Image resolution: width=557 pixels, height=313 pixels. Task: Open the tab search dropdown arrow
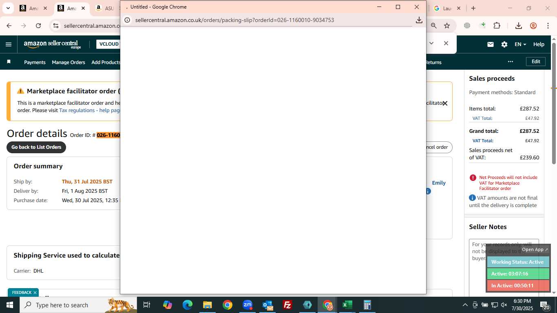click(8, 8)
